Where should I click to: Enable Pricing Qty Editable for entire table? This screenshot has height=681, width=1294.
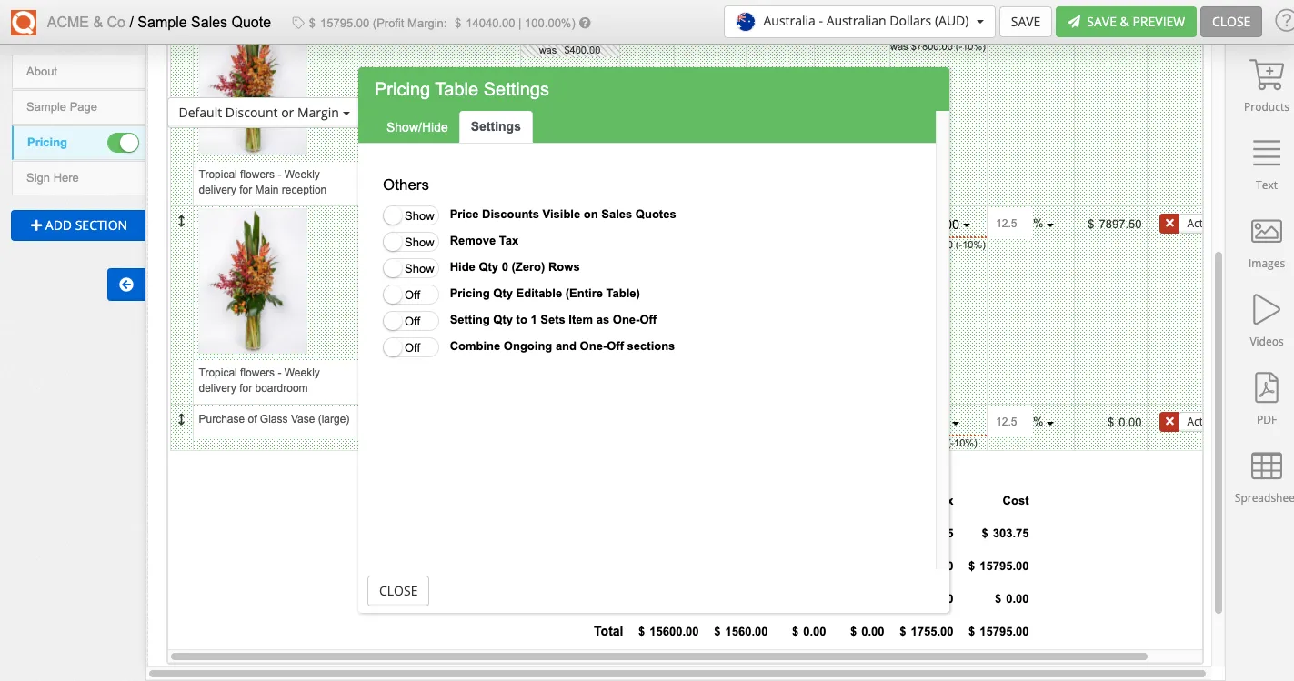[411, 295]
